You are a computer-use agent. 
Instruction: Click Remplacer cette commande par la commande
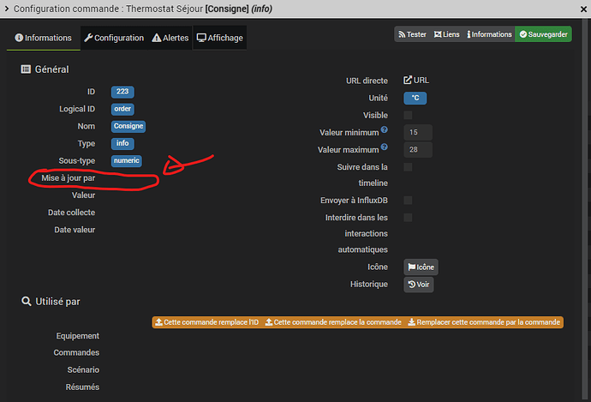point(484,322)
